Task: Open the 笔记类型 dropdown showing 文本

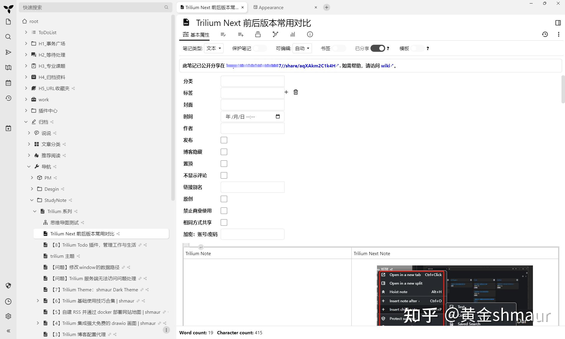Action: [x=214, y=48]
